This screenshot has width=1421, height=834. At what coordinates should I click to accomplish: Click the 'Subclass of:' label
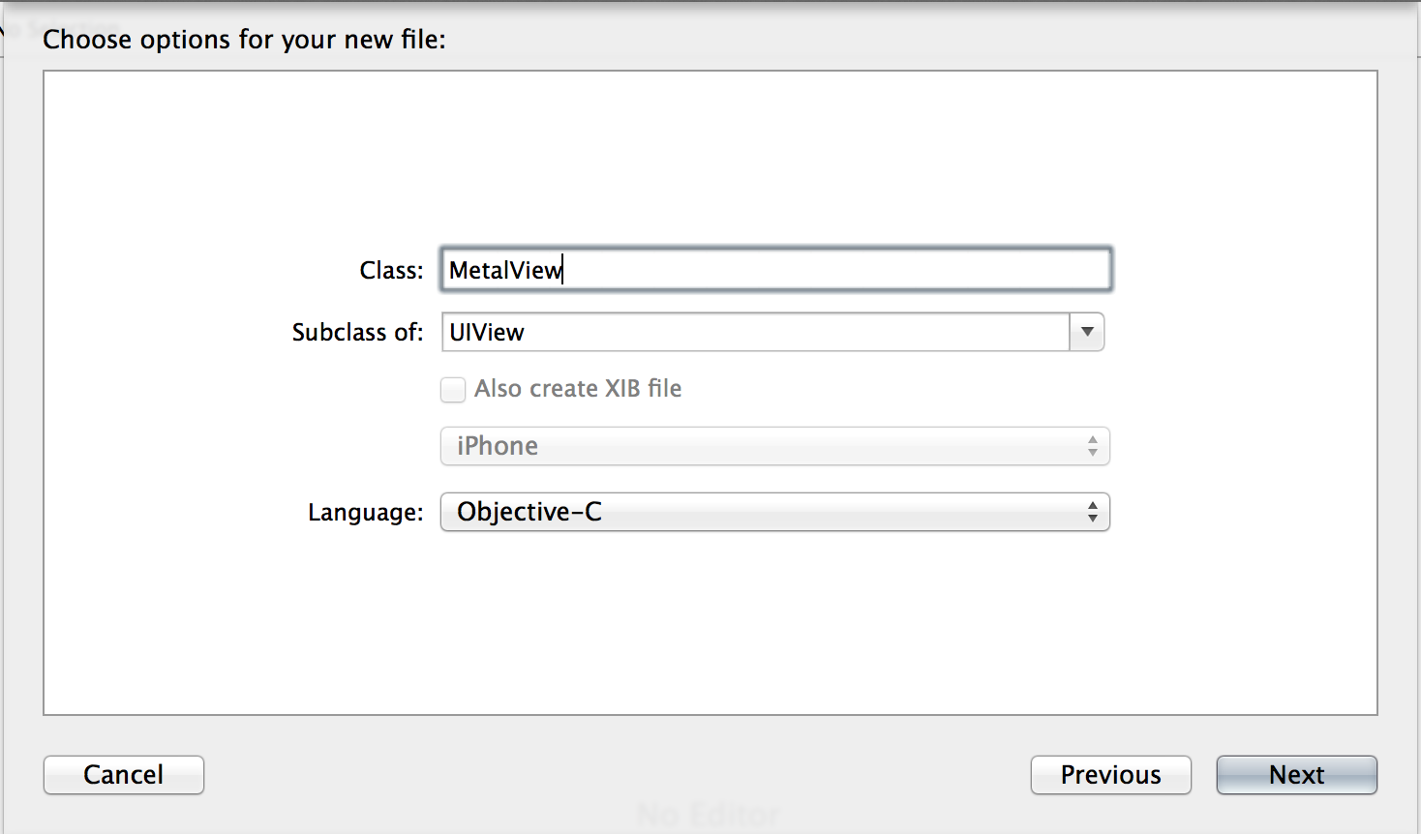tap(357, 332)
